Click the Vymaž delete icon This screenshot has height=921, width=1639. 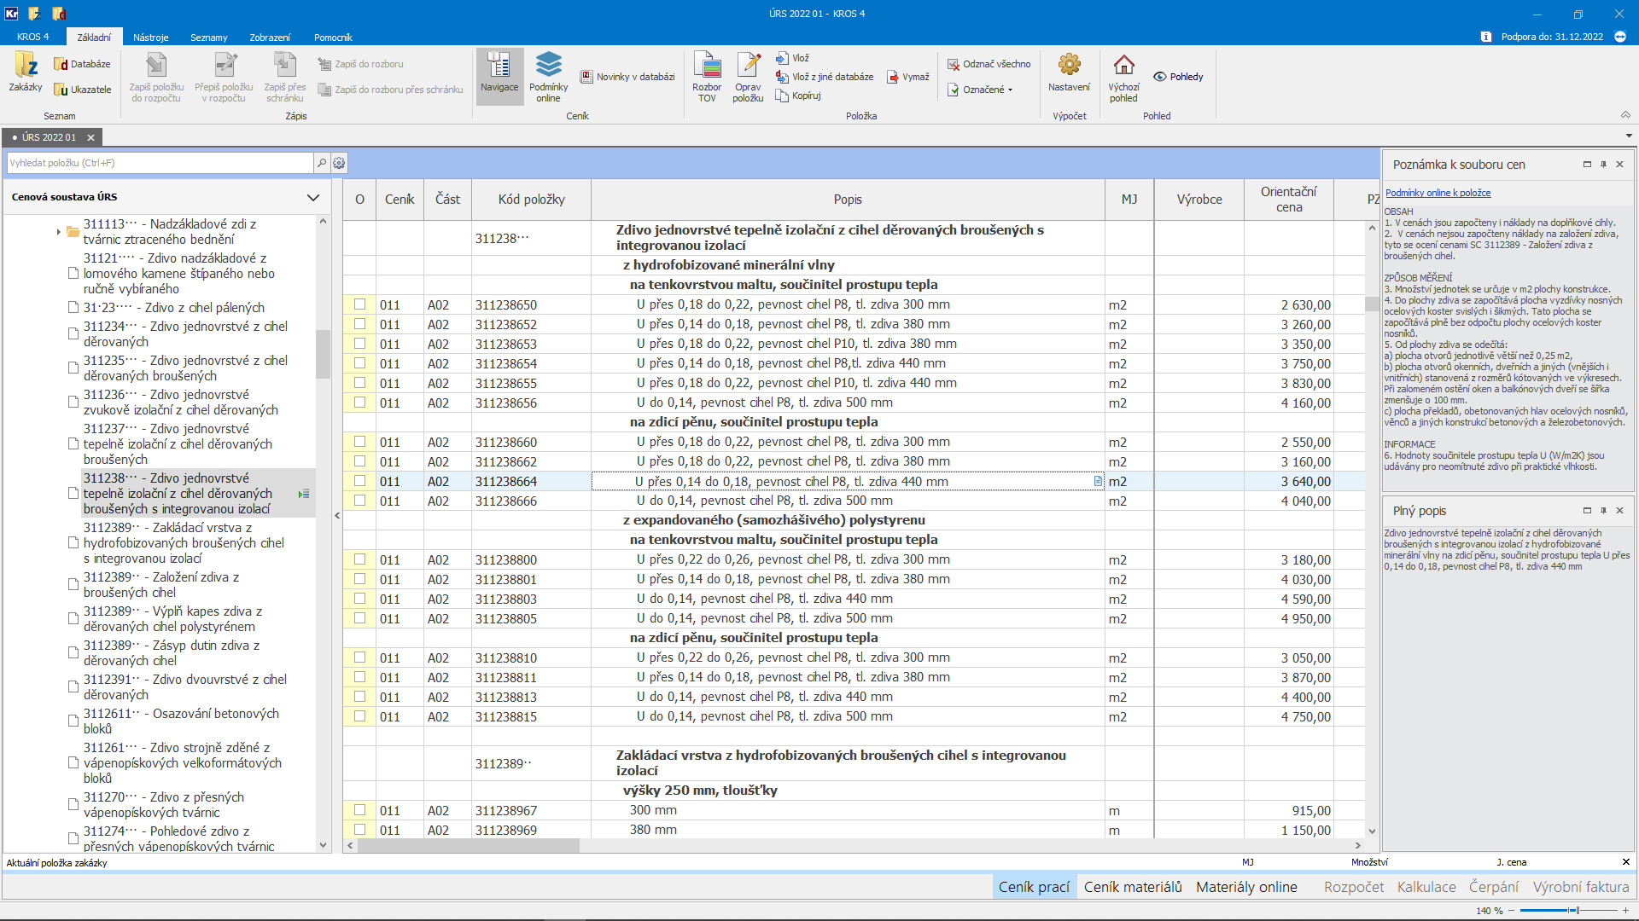(893, 77)
